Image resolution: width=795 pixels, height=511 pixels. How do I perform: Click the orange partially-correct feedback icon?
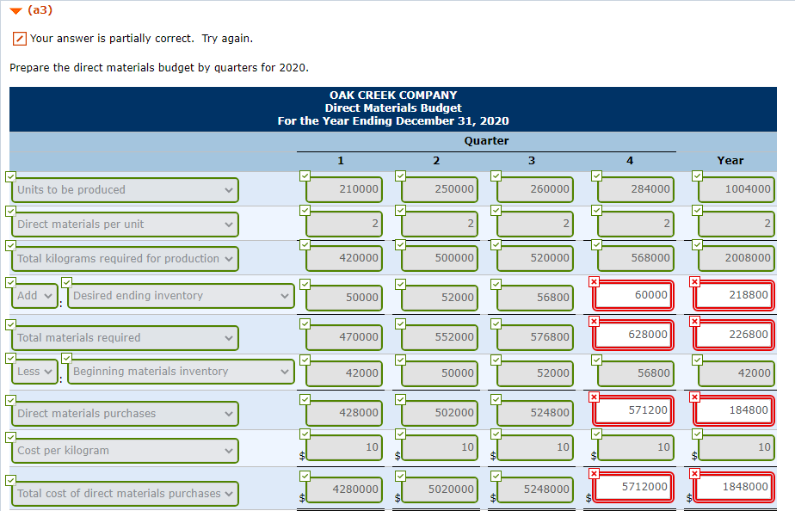click(19, 39)
